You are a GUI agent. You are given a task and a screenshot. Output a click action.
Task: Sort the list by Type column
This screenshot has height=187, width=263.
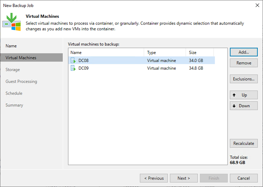click(165, 53)
